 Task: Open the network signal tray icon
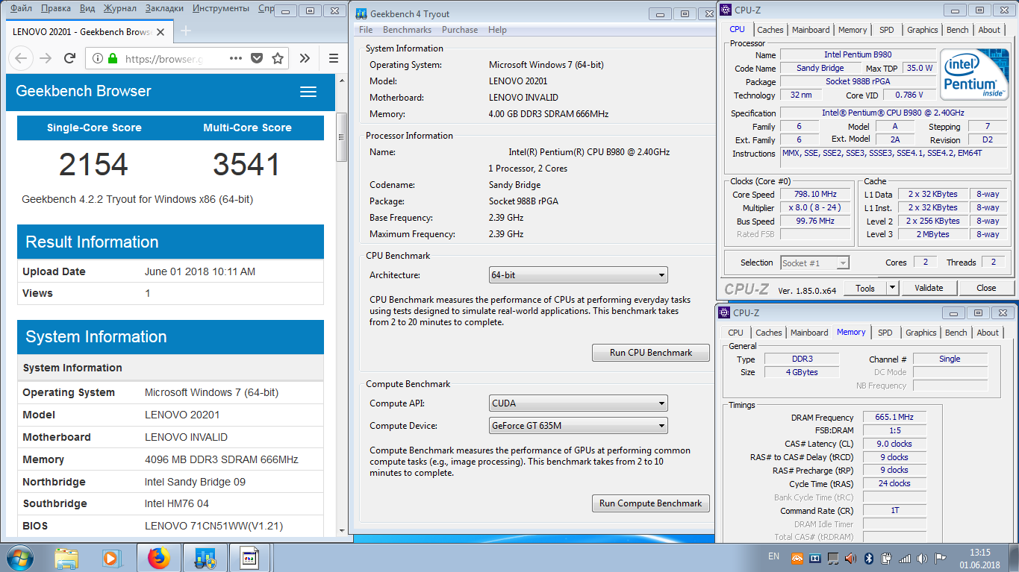pyautogui.click(x=905, y=558)
